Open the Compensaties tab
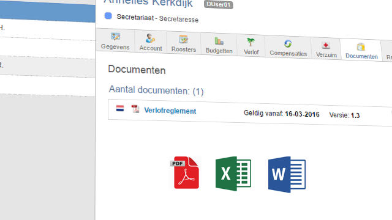 coord(288,48)
